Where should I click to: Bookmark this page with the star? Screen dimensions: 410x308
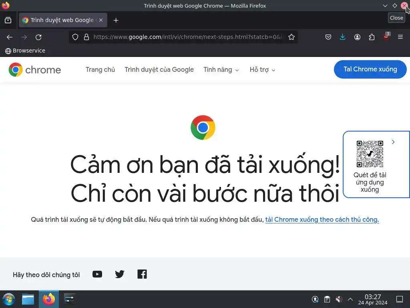tap(291, 37)
